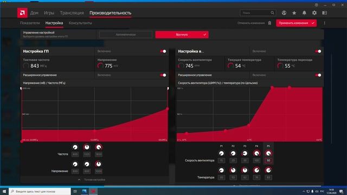
Task: Open the Дом tab
Action: coord(34,13)
